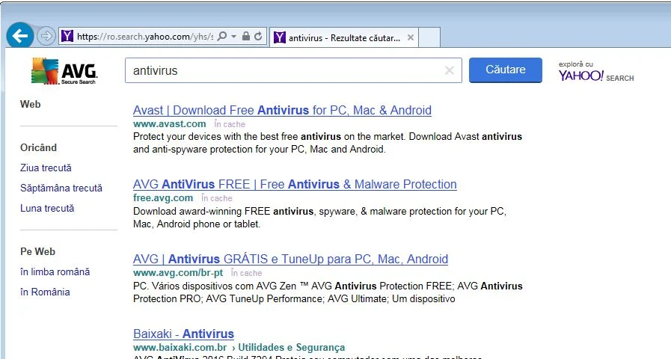Screen dimensions: 671x359
Task: Filter results by Săptămâna trecută
Action: 61,188
